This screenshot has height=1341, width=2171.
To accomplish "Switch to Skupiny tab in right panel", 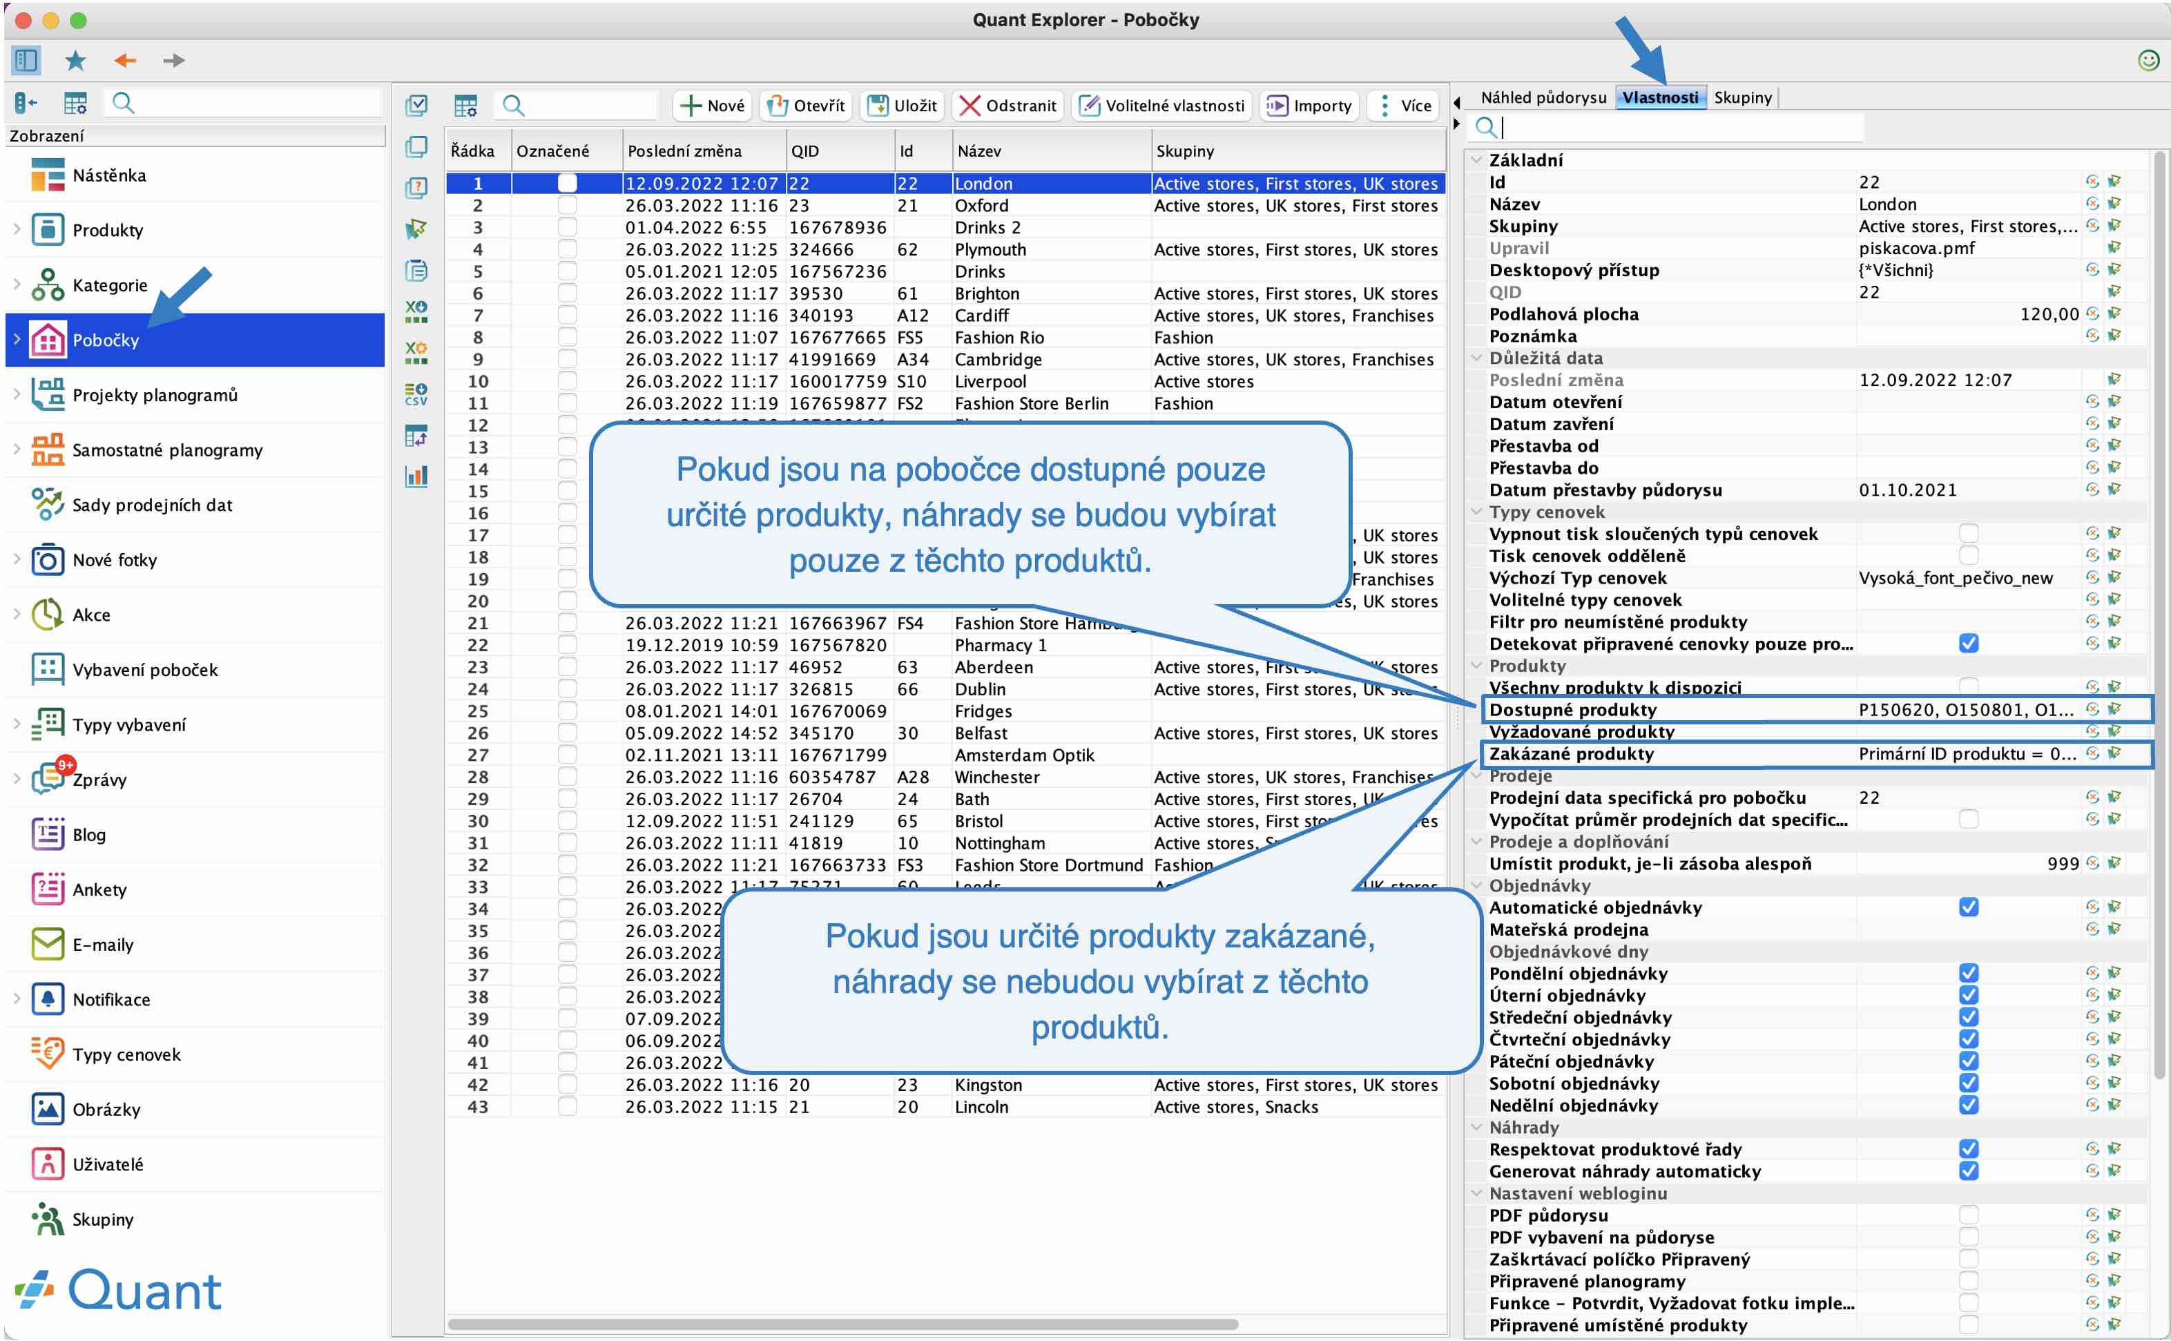I will tap(1743, 97).
